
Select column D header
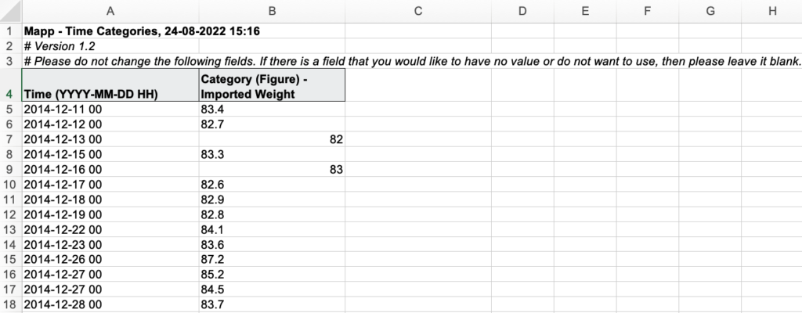tap(522, 11)
